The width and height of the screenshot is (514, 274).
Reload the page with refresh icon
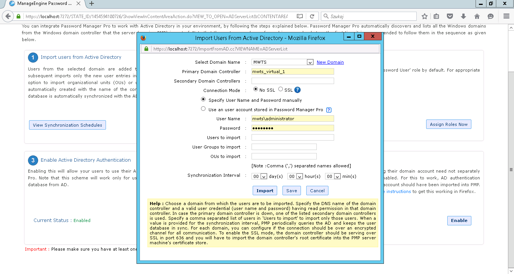[x=312, y=17]
